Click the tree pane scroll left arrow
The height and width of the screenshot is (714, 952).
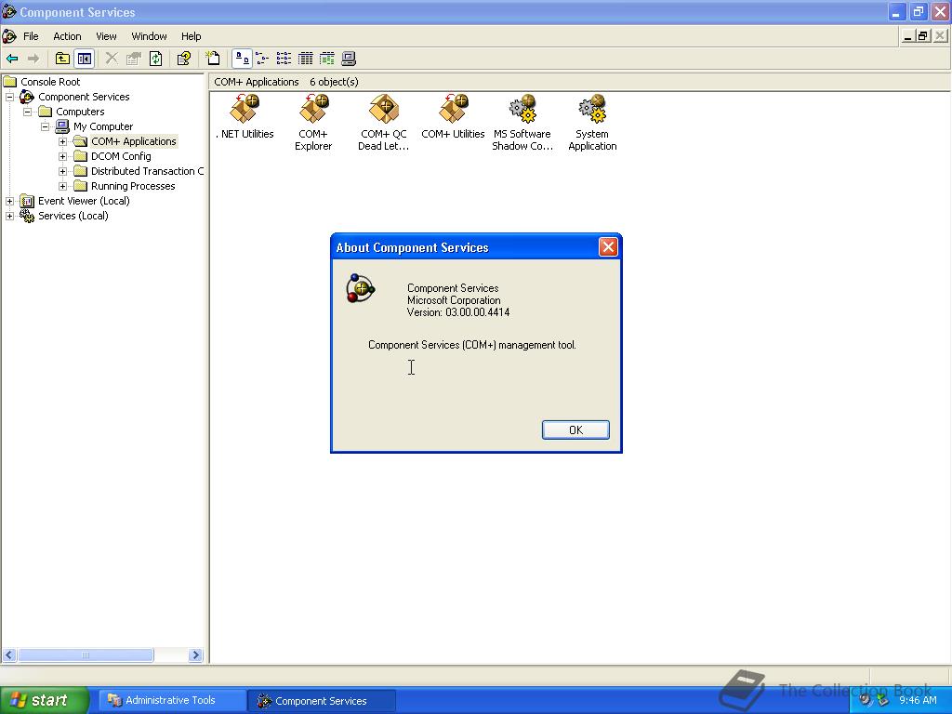[x=9, y=655]
